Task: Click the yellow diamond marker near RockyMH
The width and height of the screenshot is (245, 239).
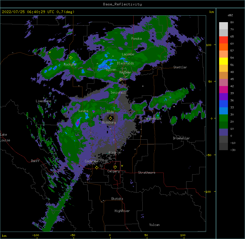Action: [71, 58]
